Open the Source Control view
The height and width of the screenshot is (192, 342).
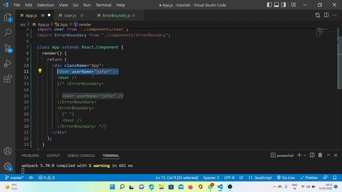[7, 48]
